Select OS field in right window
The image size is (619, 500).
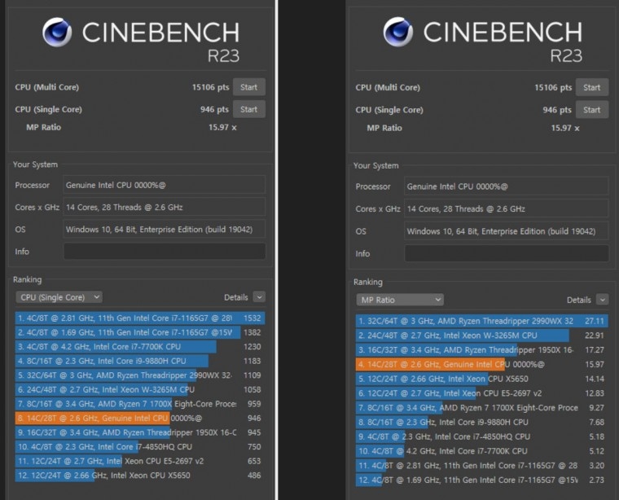(x=507, y=231)
